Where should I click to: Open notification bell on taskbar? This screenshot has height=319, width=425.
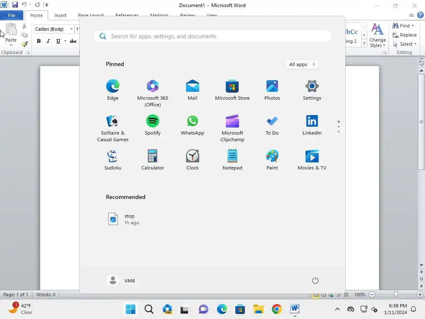coord(414,309)
